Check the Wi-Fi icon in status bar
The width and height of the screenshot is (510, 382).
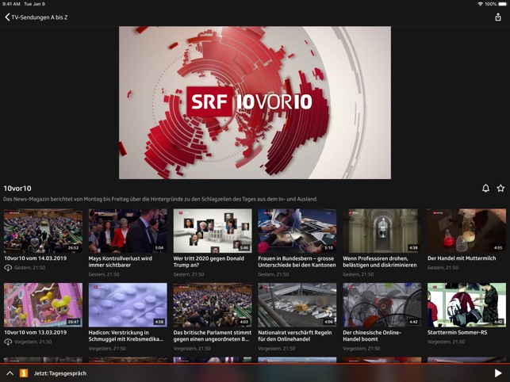(480, 4)
